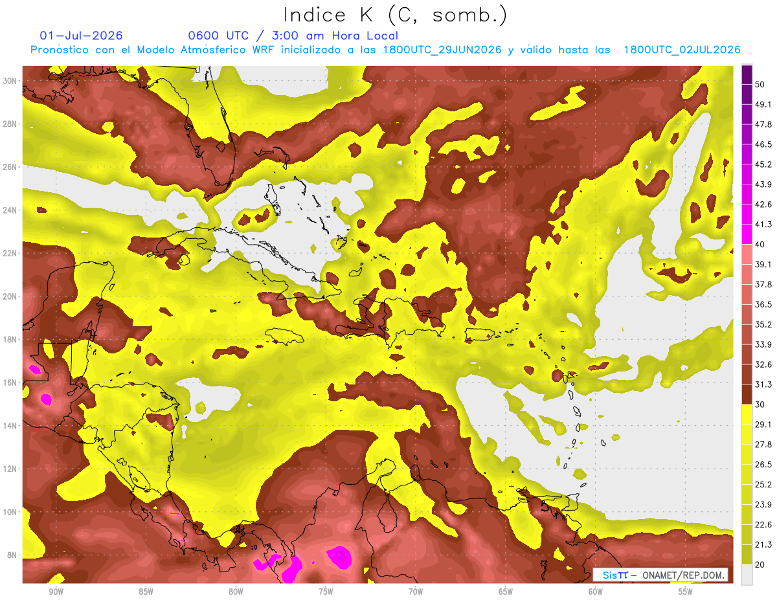Click the "80W" longitude label
Viewport: 777px width, 600px height.
[x=236, y=592]
